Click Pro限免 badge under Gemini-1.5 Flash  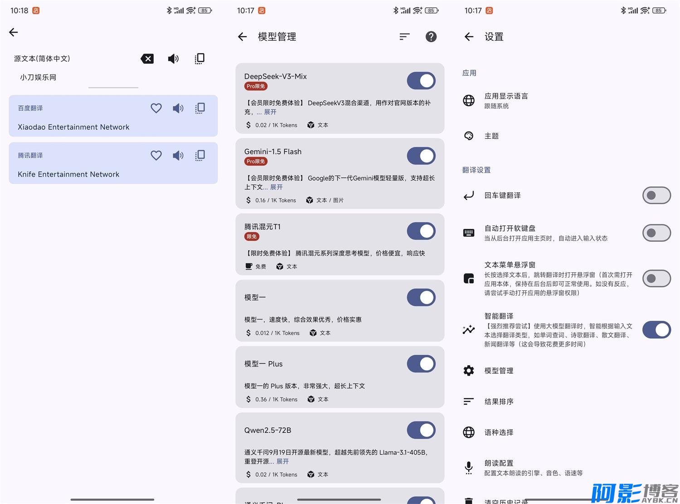pos(256,161)
